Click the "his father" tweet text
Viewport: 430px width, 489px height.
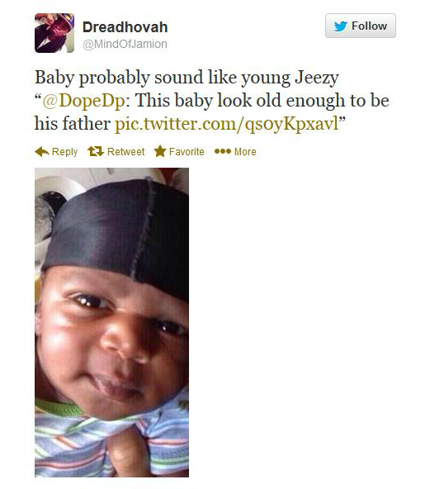pos(73,124)
